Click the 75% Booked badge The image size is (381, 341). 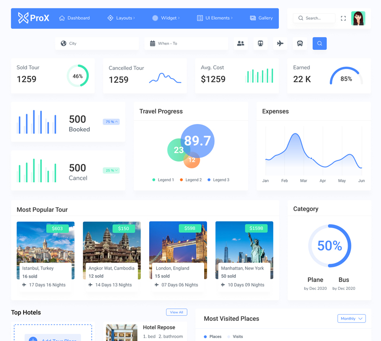tap(111, 122)
